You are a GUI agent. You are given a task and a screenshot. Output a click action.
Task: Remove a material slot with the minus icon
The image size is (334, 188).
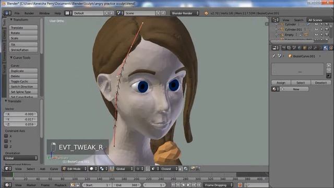pos(329,70)
